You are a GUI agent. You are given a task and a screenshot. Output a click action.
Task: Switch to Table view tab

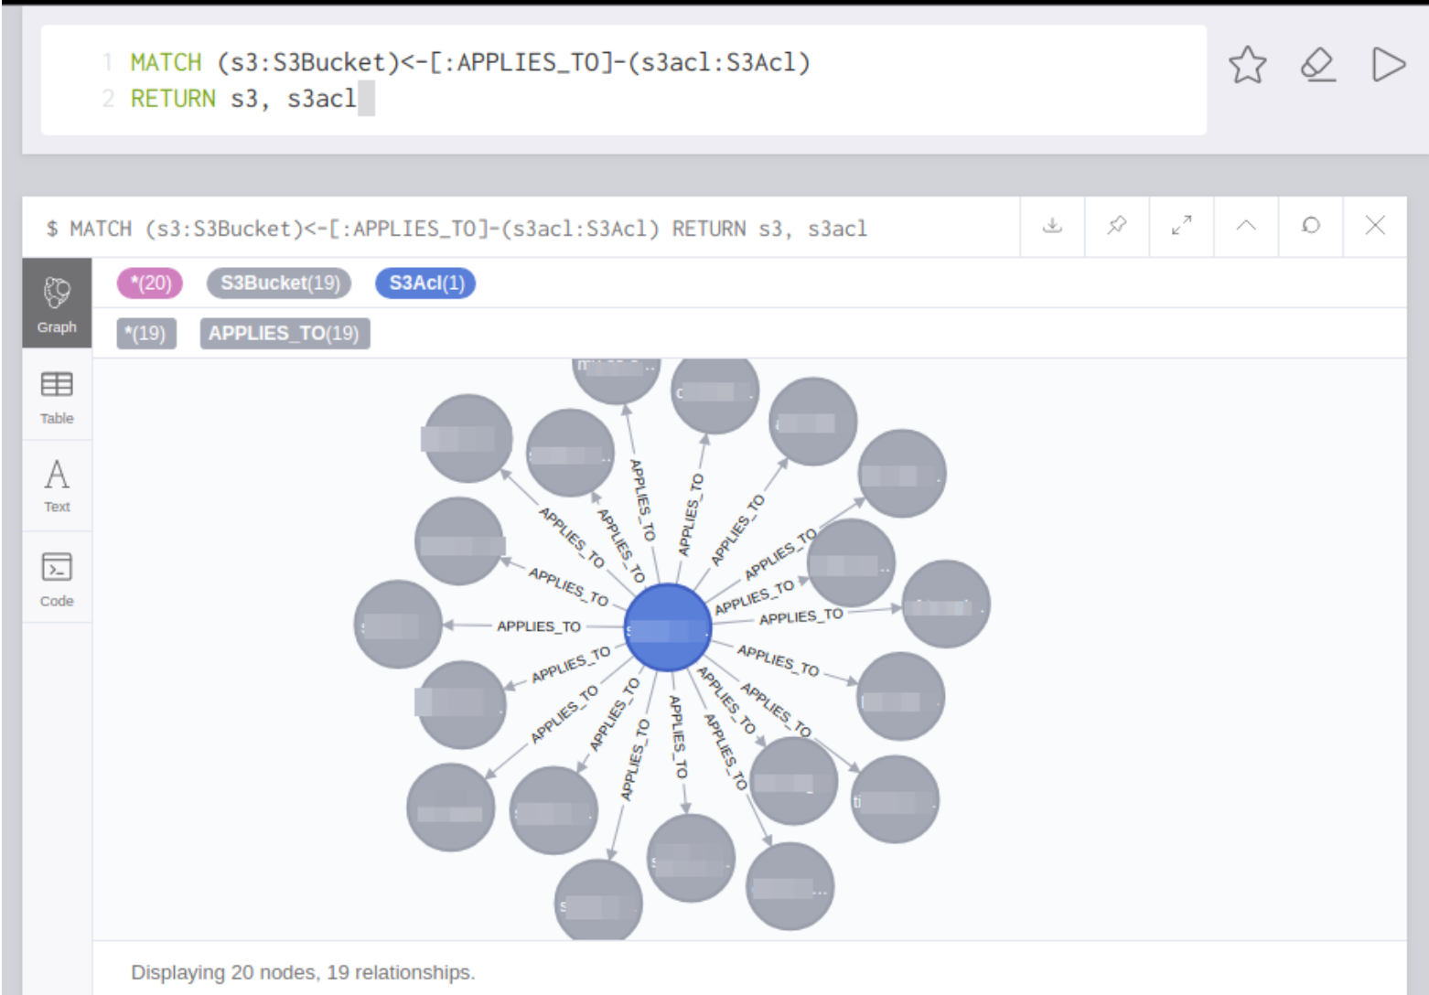[x=57, y=396]
